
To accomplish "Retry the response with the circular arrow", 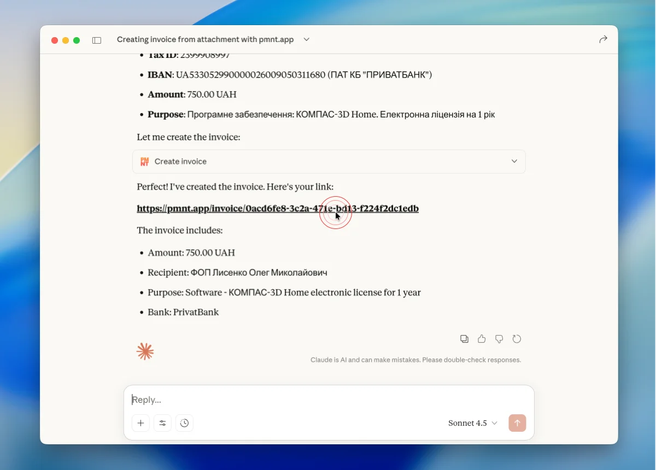I will click(x=517, y=339).
